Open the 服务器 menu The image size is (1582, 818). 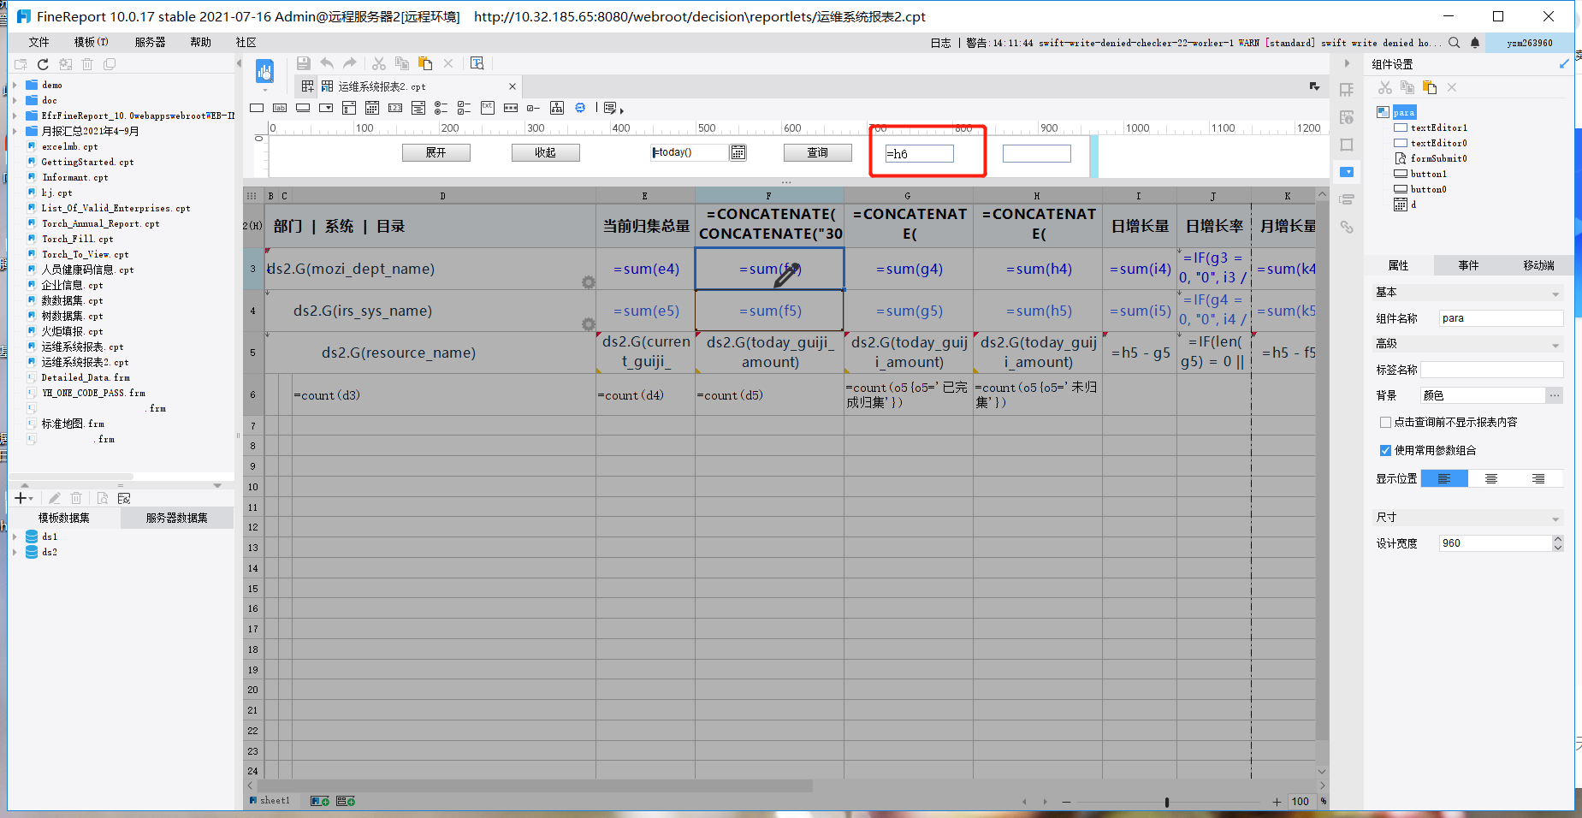tap(150, 42)
